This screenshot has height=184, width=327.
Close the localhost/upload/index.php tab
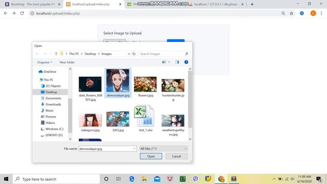tap(120, 4)
